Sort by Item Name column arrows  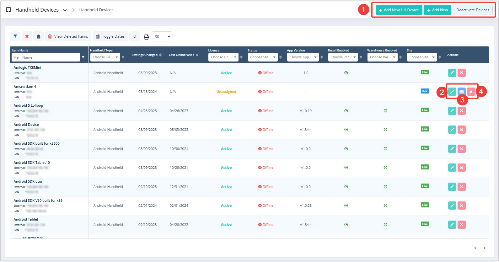point(83,57)
